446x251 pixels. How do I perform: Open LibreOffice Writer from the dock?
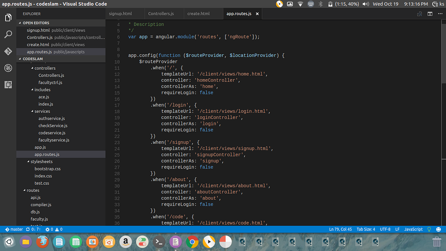(x=59, y=242)
